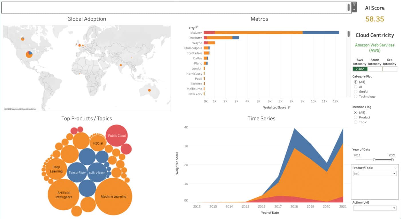Click the AWS Intensity column header
The height and width of the screenshot is (219, 401).
[359, 62]
